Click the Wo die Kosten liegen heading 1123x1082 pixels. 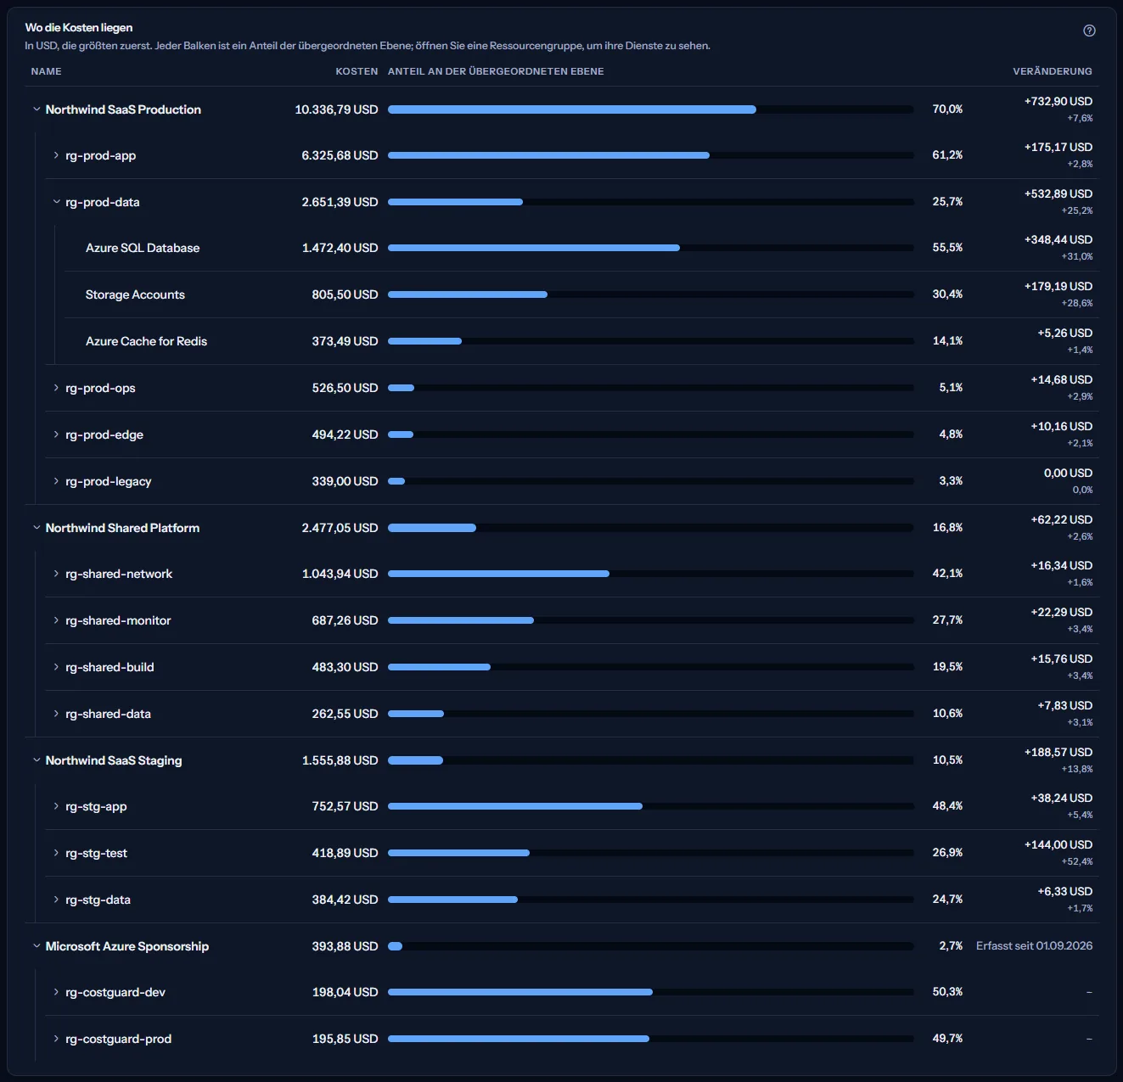(79, 27)
